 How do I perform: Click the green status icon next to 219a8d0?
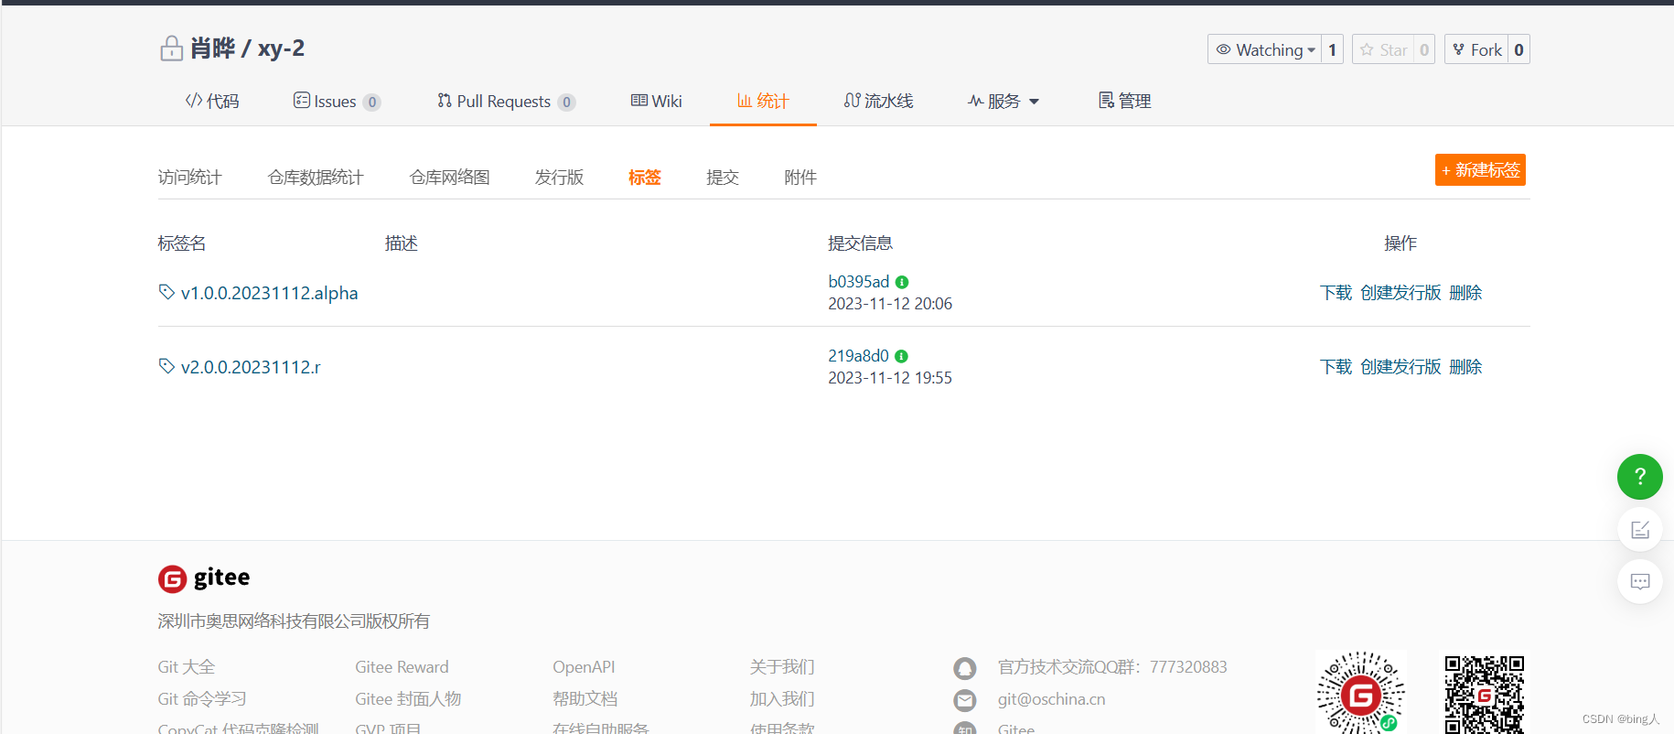pyautogui.click(x=901, y=356)
